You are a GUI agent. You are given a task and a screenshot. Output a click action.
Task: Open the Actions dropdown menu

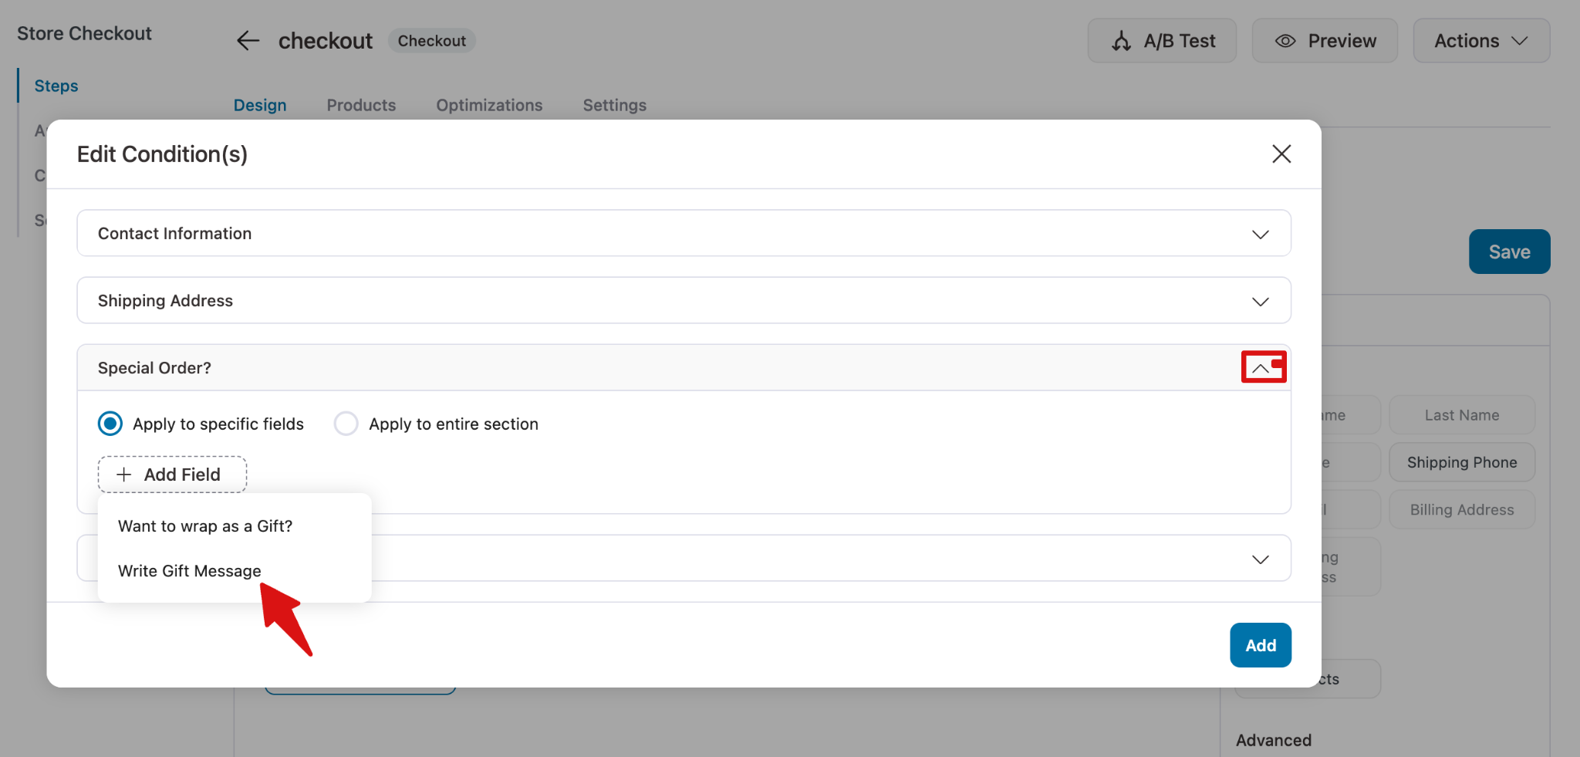(1480, 41)
